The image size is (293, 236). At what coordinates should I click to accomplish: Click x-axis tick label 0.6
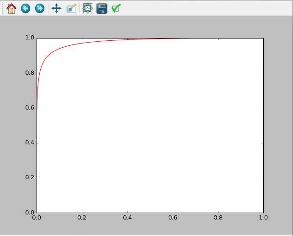[173, 218]
